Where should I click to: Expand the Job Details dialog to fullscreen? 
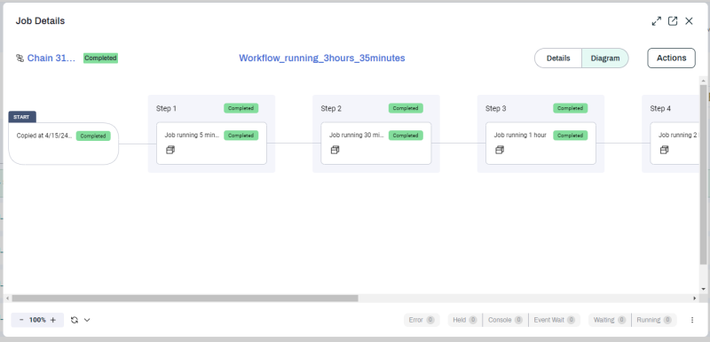(656, 21)
